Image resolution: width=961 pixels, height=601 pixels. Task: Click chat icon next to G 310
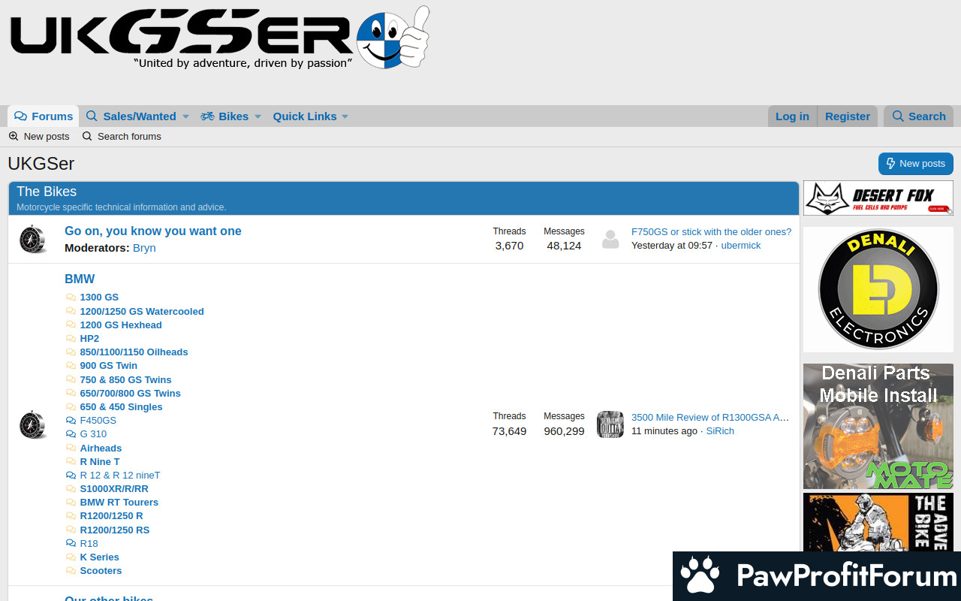click(71, 434)
